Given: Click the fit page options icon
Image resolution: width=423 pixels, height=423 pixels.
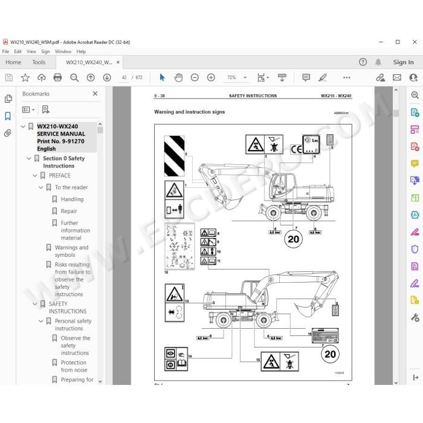Looking at the screenshot, I should coord(262,78).
